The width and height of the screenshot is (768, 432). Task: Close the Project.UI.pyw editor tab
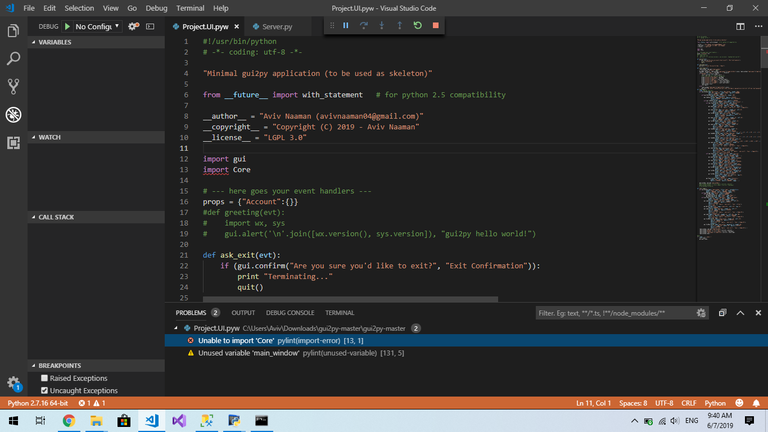tap(237, 26)
